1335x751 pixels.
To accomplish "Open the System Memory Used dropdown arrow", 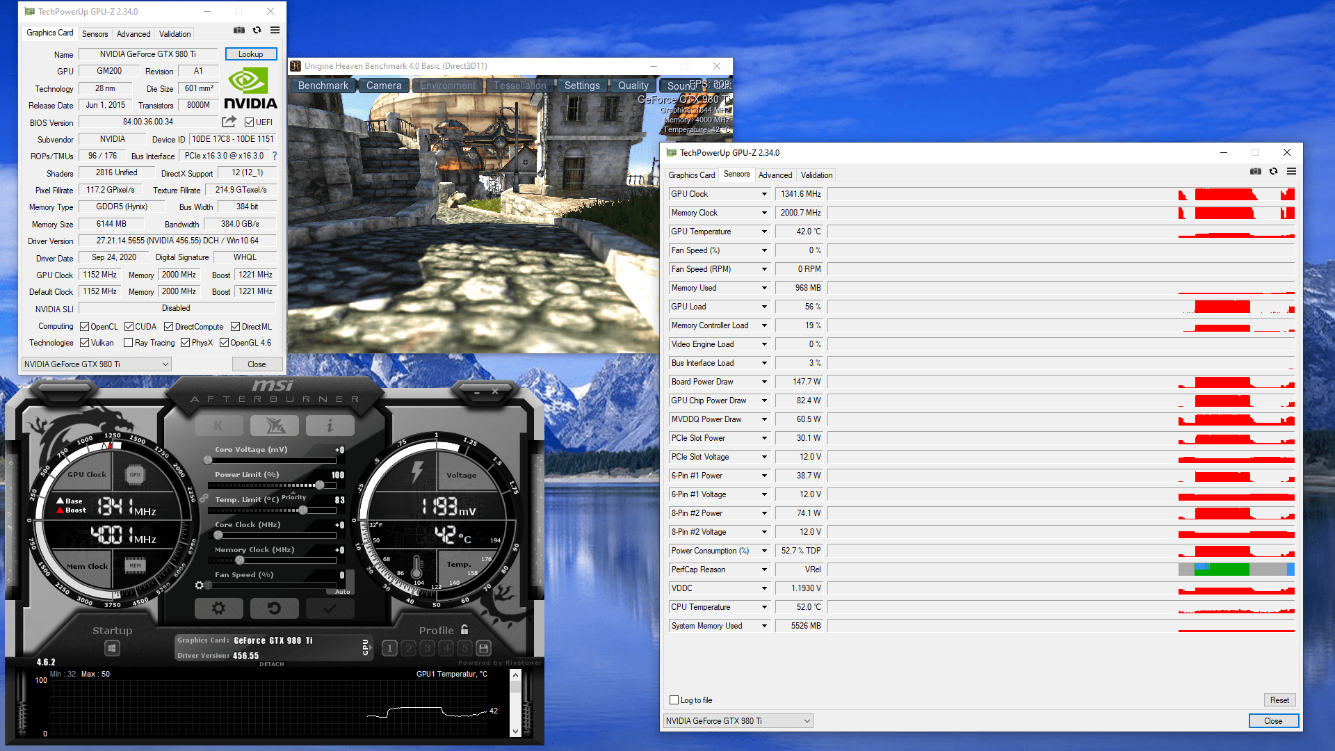I will [764, 626].
